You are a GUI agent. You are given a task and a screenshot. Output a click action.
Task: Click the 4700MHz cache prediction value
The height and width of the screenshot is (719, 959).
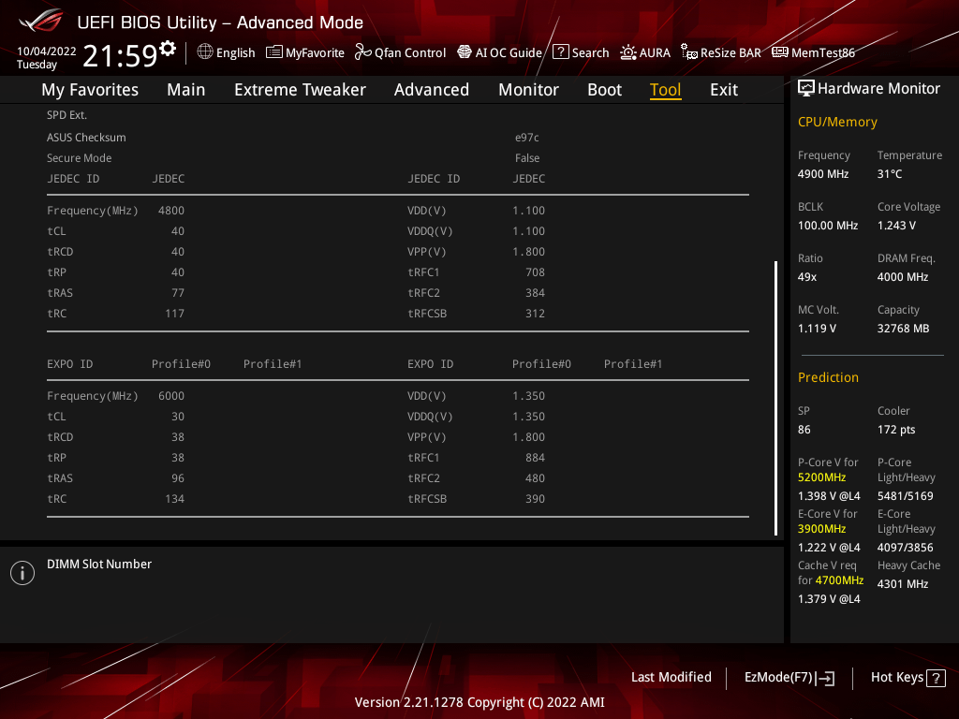click(838, 580)
